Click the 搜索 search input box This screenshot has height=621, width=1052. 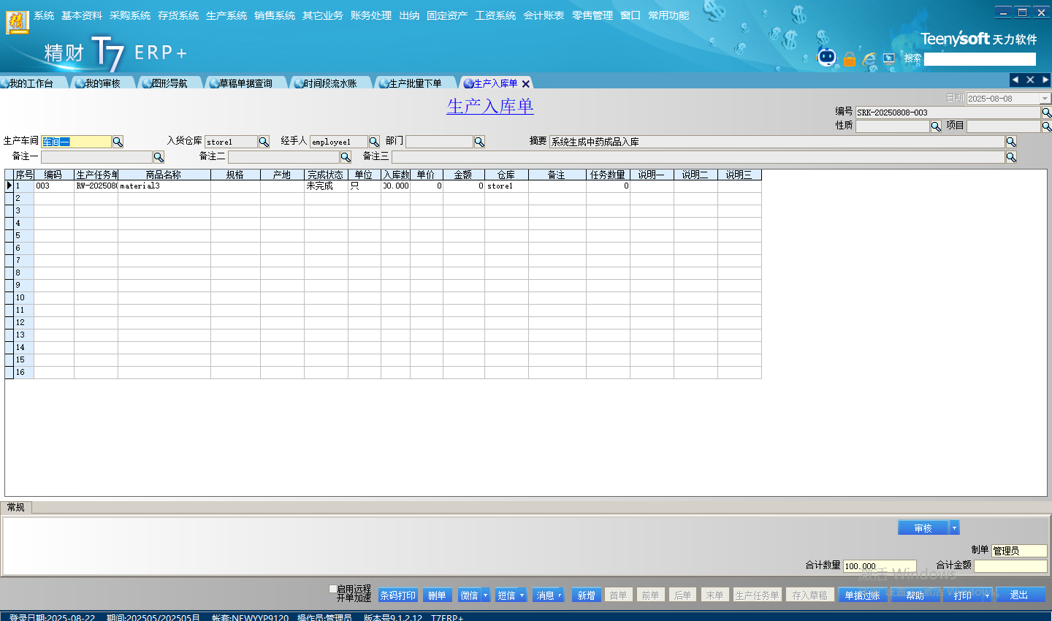pos(980,59)
